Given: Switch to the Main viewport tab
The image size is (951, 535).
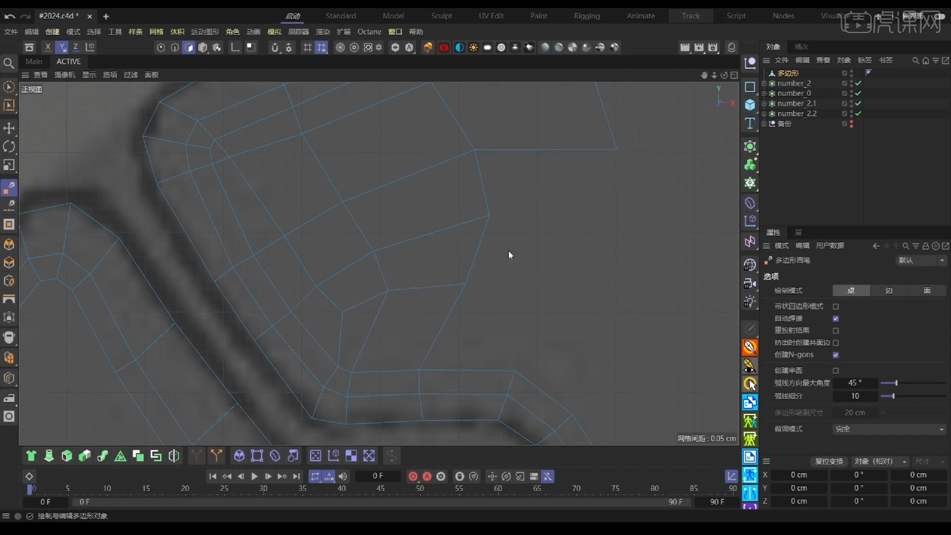Looking at the screenshot, I should [x=34, y=61].
